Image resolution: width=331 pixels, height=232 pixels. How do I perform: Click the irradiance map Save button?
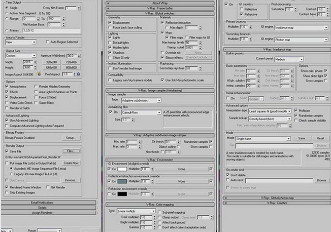[x=302, y=138]
